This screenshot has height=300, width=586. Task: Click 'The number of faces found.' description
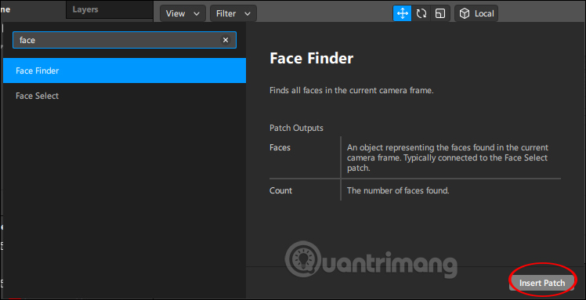pos(398,190)
